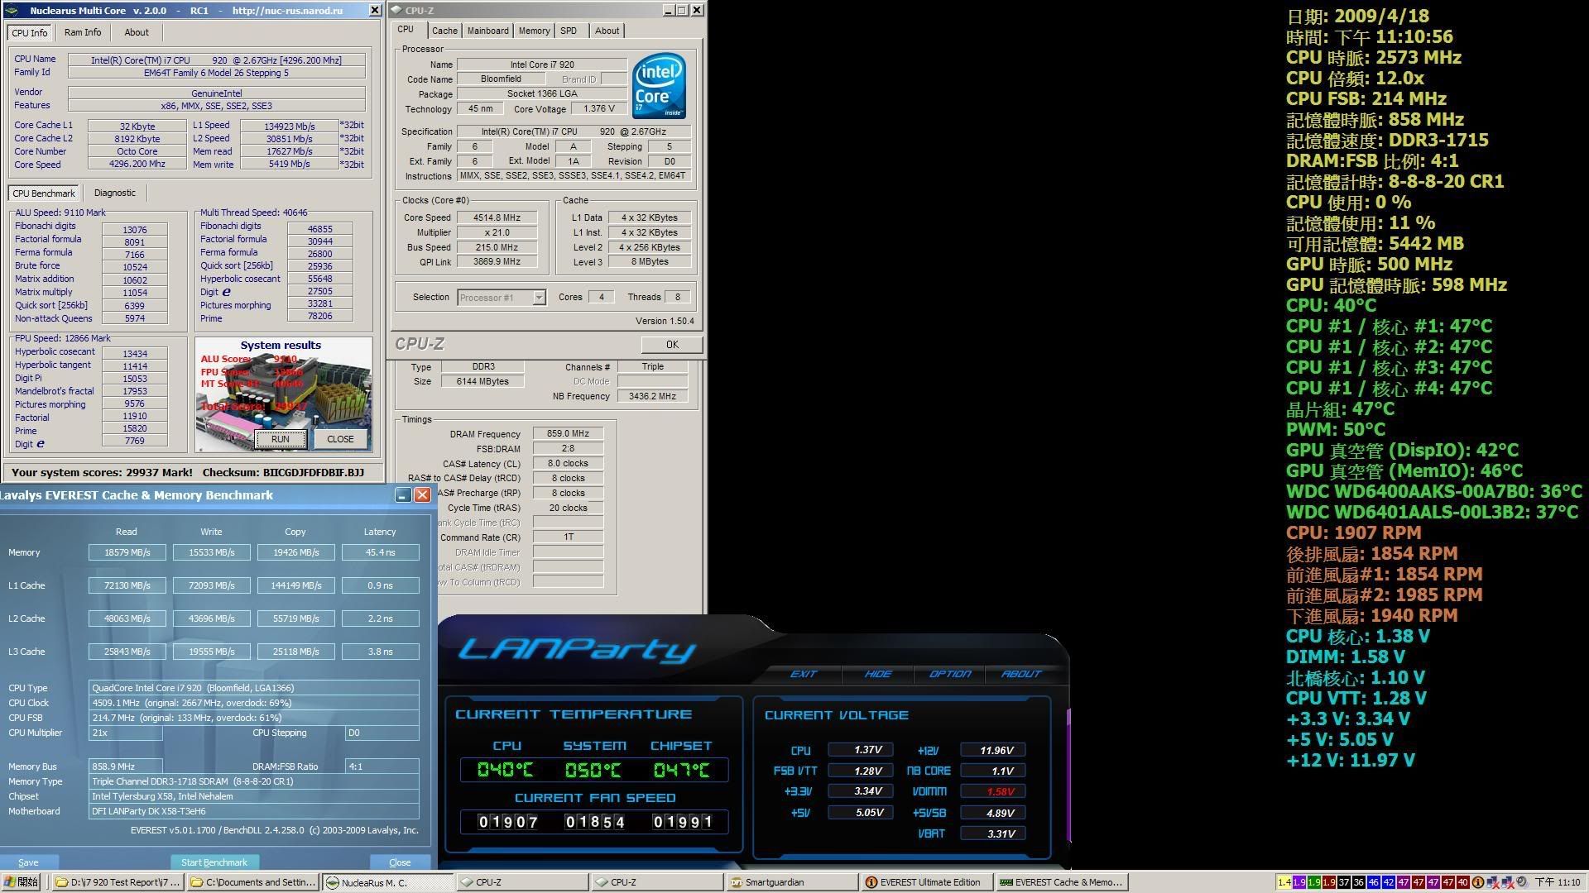Select the EVEREST Cache & Memo taskbar item
Screen dimensions: 1589x893
coord(1061,882)
